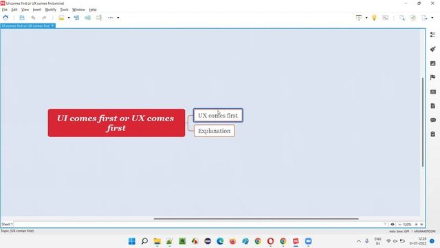
Task: Click the vertical scrollbar thumb
Action: point(423,122)
